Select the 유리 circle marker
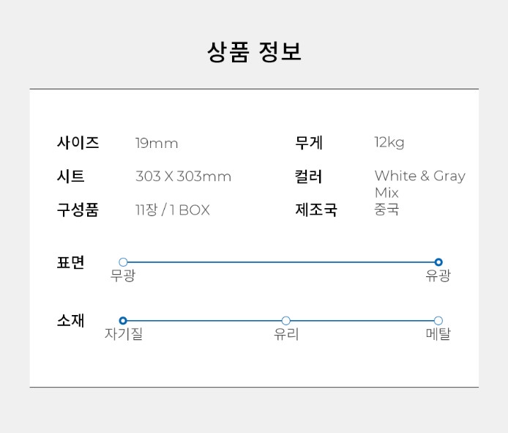 pyautogui.click(x=285, y=321)
